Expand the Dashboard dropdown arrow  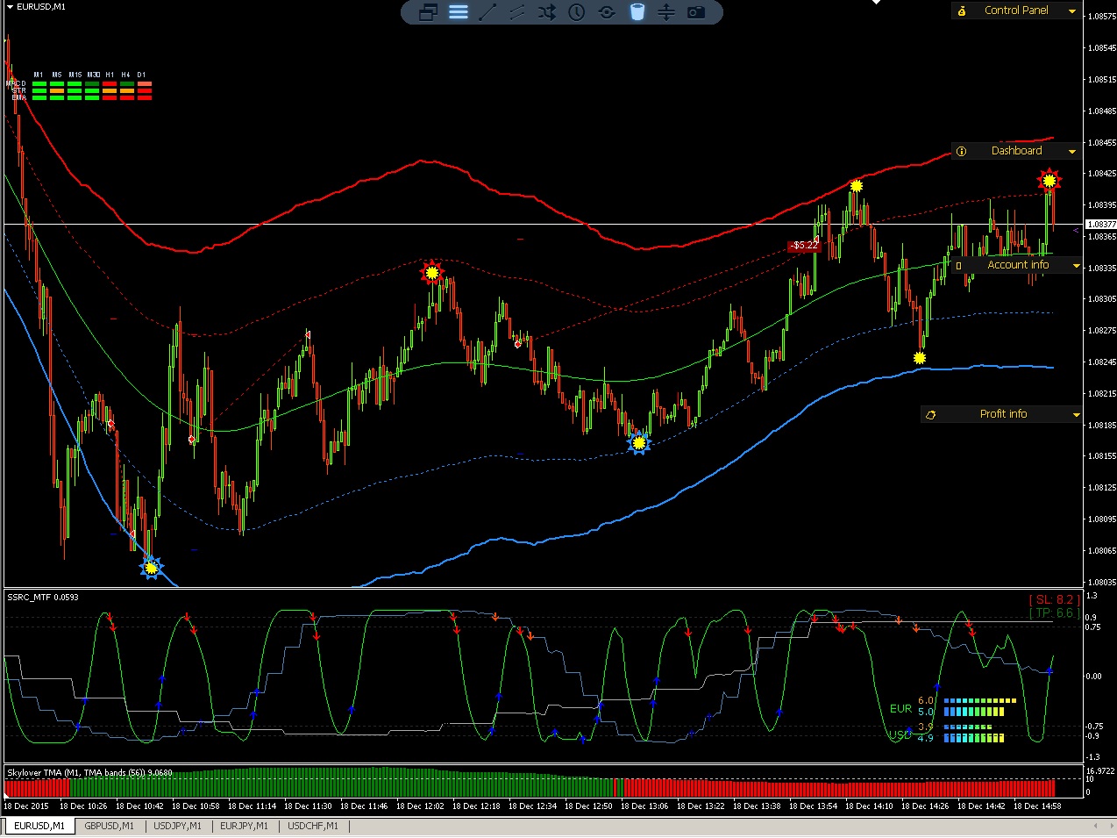[1072, 151]
